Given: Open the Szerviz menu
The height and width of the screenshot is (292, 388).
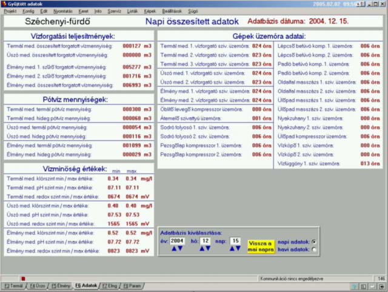Looking at the screenshot, I should pos(115,12).
